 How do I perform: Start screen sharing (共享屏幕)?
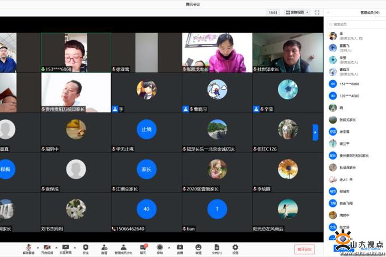[x=66, y=248]
